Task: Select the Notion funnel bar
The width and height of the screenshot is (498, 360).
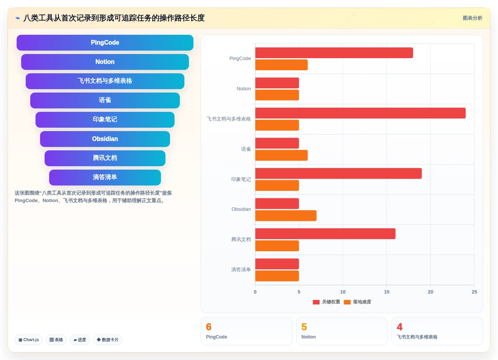Action: 105,62
